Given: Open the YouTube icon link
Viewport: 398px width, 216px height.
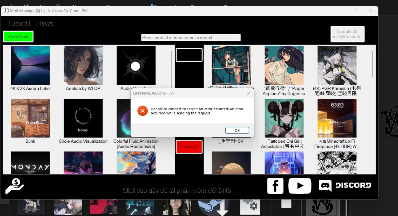Looking at the screenshot, I should (x=300, y=186).
